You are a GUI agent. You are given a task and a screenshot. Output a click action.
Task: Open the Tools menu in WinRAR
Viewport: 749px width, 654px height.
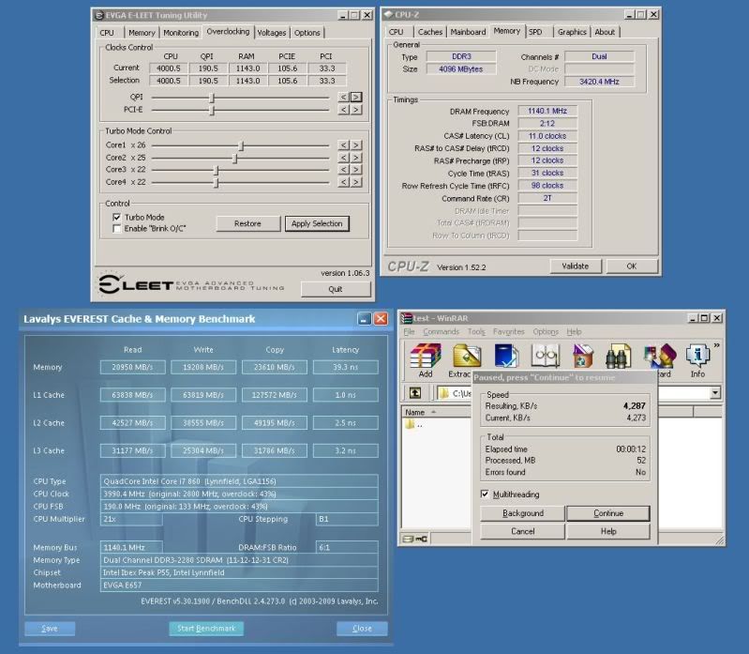point(476,332)
